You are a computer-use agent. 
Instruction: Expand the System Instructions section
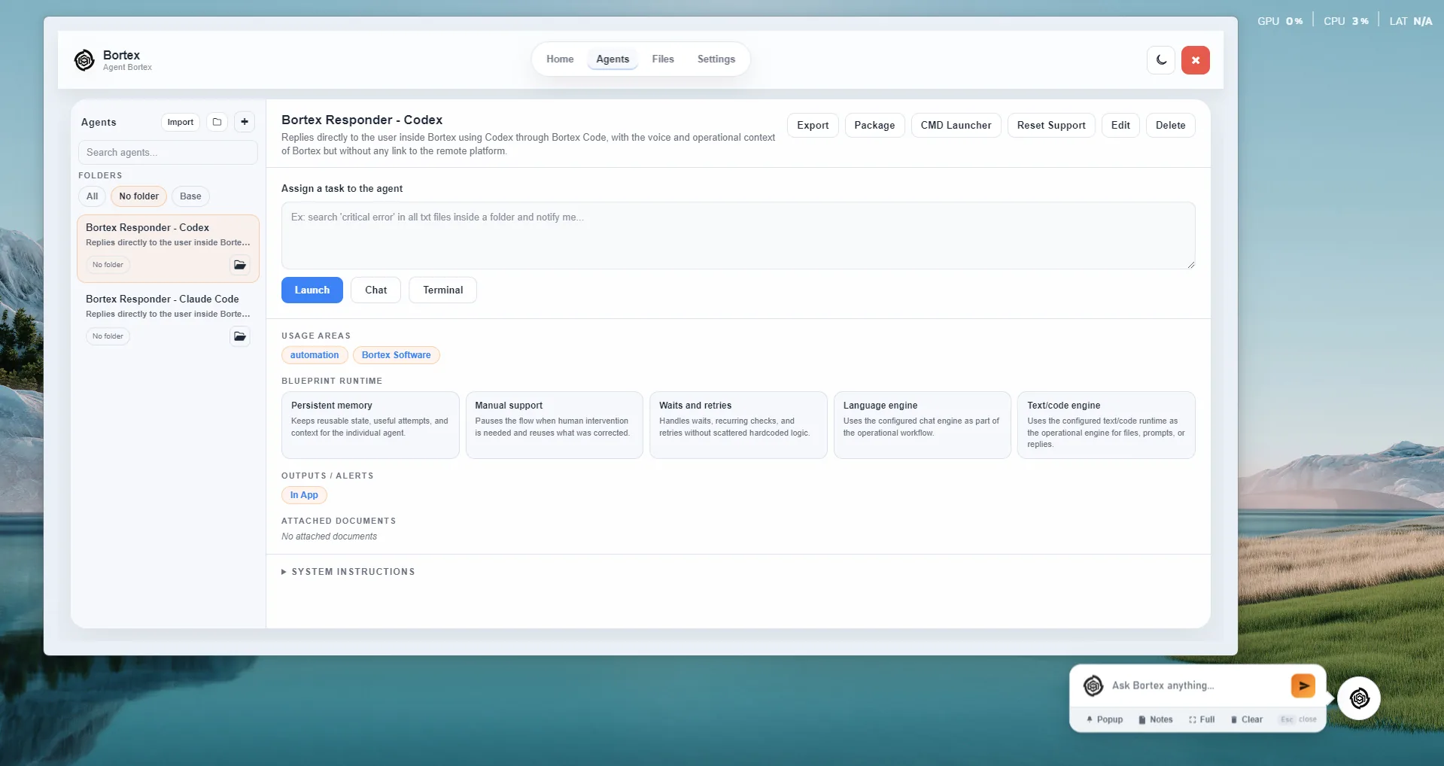click(348, 572)
